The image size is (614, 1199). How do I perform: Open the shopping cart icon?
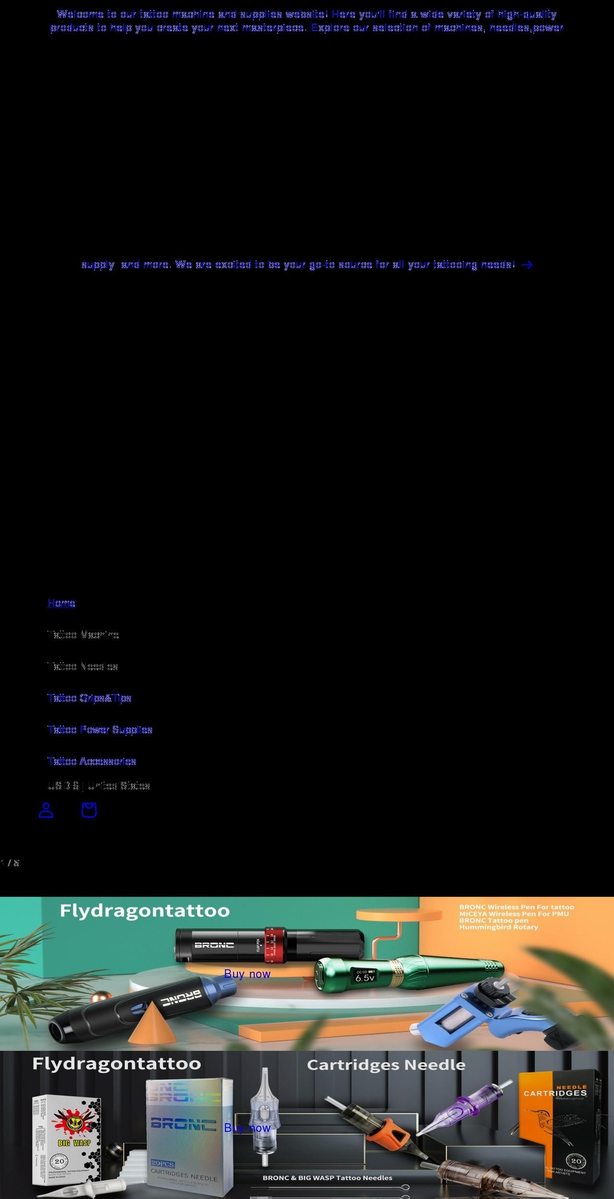pos(89,810)
